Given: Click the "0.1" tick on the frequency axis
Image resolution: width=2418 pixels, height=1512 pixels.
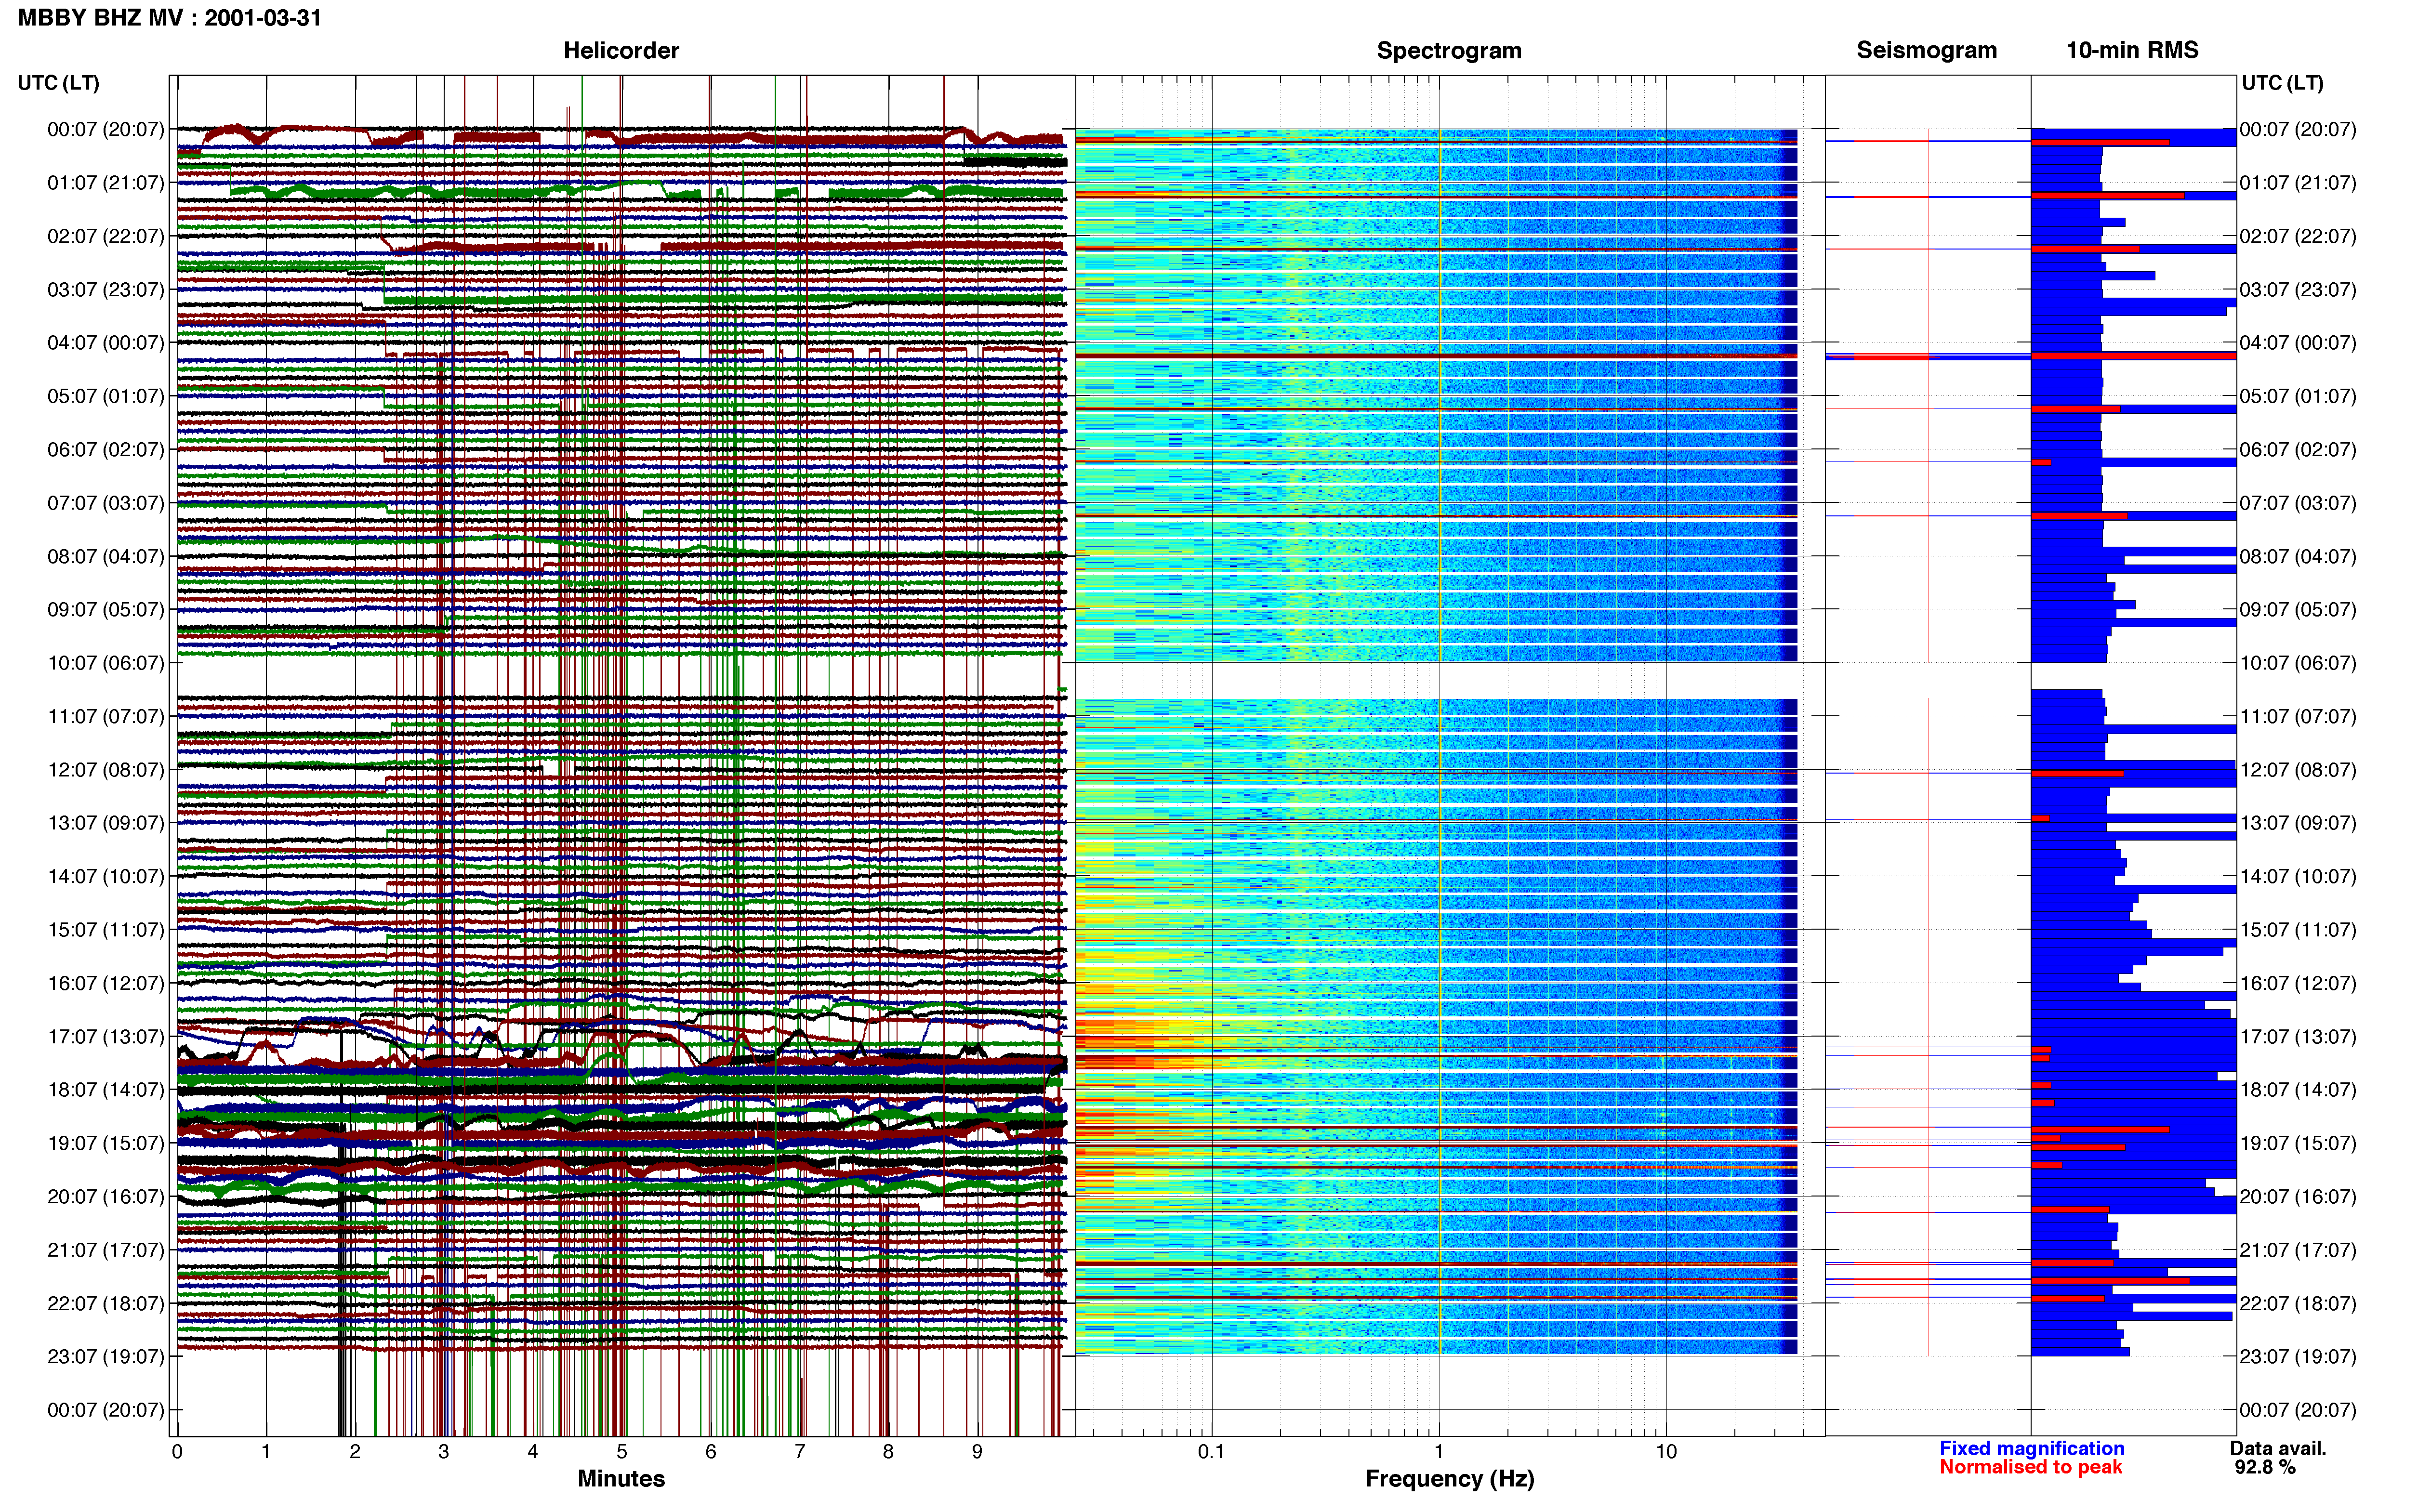Looking at the screenshot, I should click(1211, 1452).
